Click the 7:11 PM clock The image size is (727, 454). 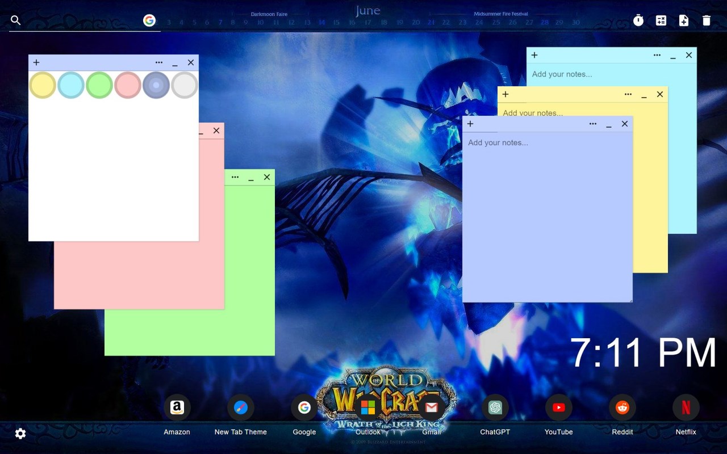(x=643, y=353)
